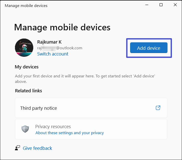The width and height of the screenshot is (182, 160).
Task: Click the Add device button
Action: click(x=149, y=48)
